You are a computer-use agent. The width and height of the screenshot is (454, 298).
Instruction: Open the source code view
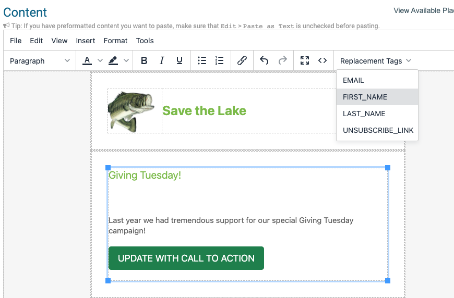pyautogui.click(x=322, y=61)
